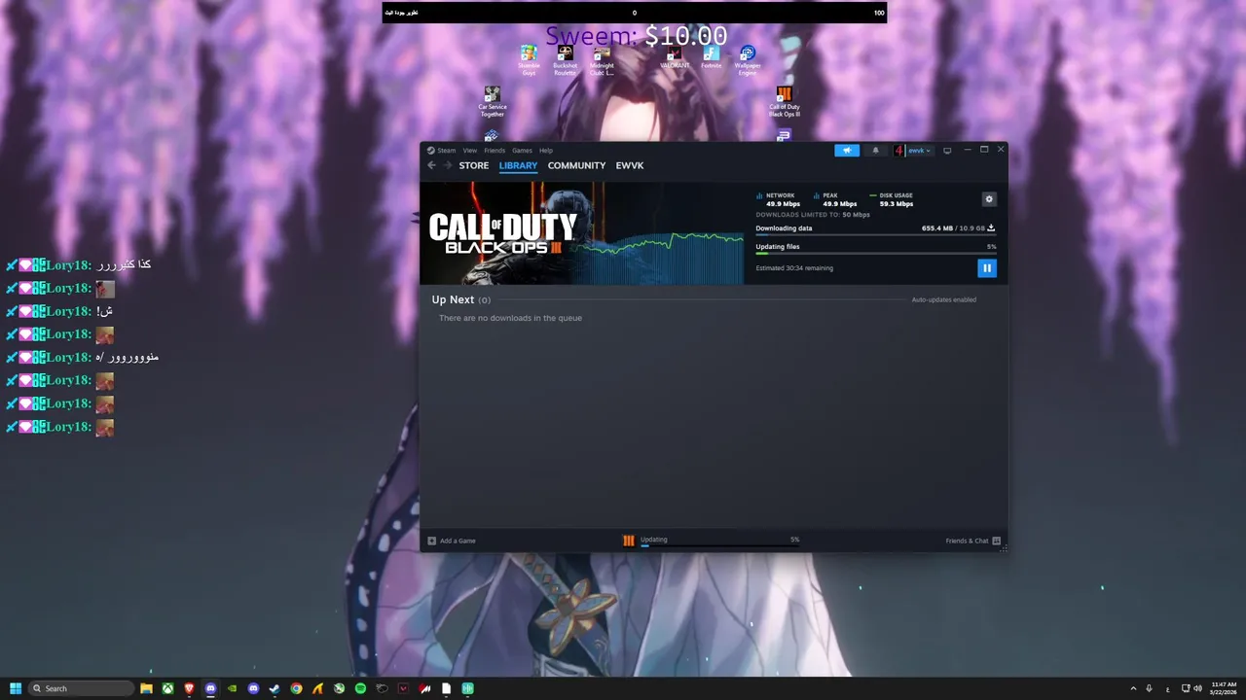Click the taskbar Search box
1246x700 pixels.
tap(82, 688)
